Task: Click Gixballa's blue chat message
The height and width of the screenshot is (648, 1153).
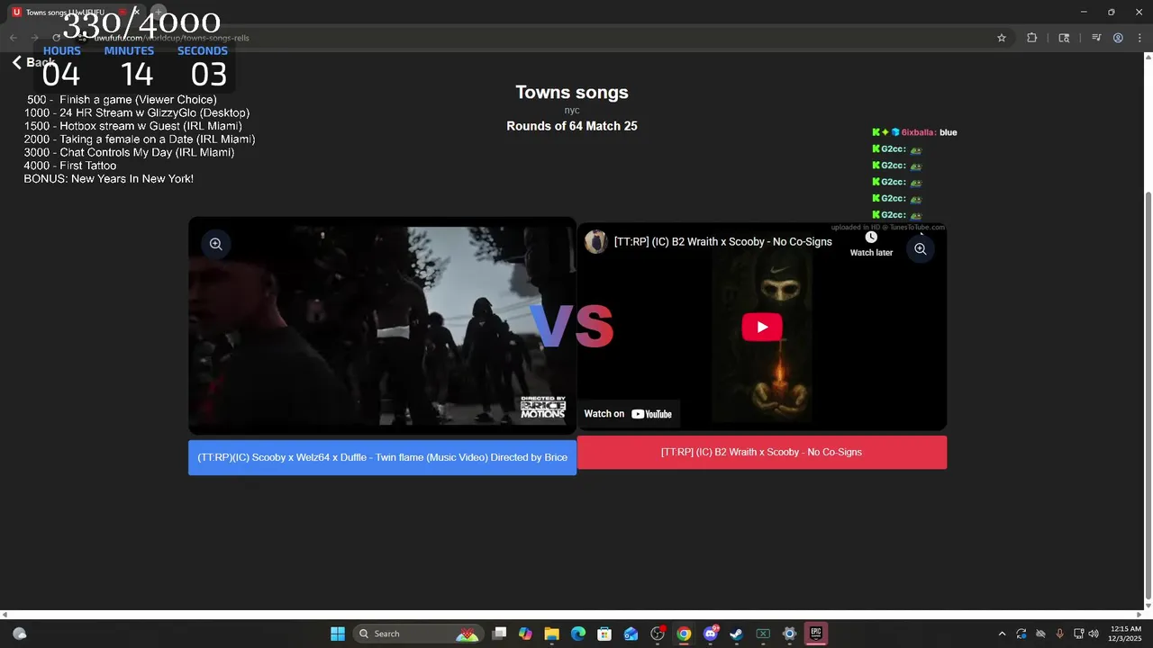Action: point(914,132)
